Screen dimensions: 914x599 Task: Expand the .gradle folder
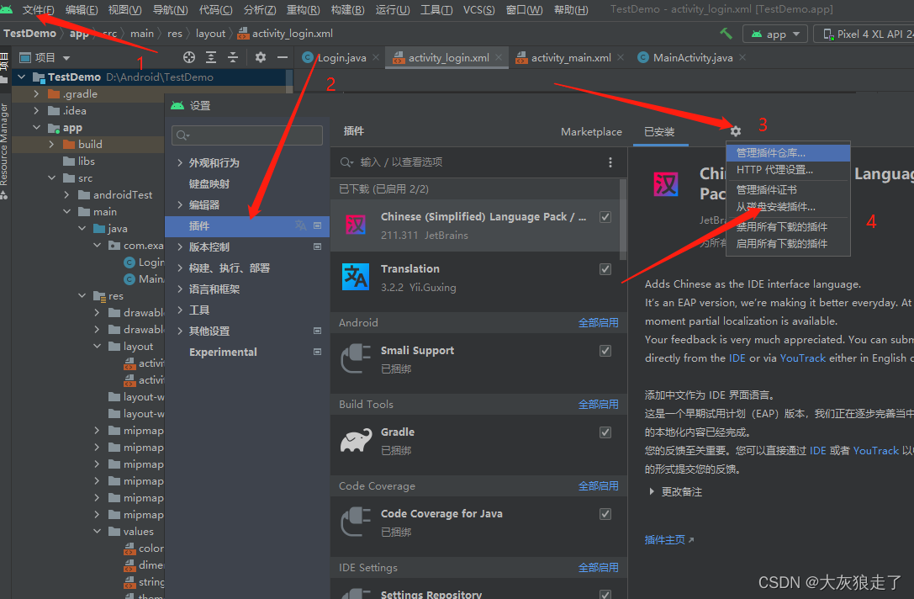[36, 94]
